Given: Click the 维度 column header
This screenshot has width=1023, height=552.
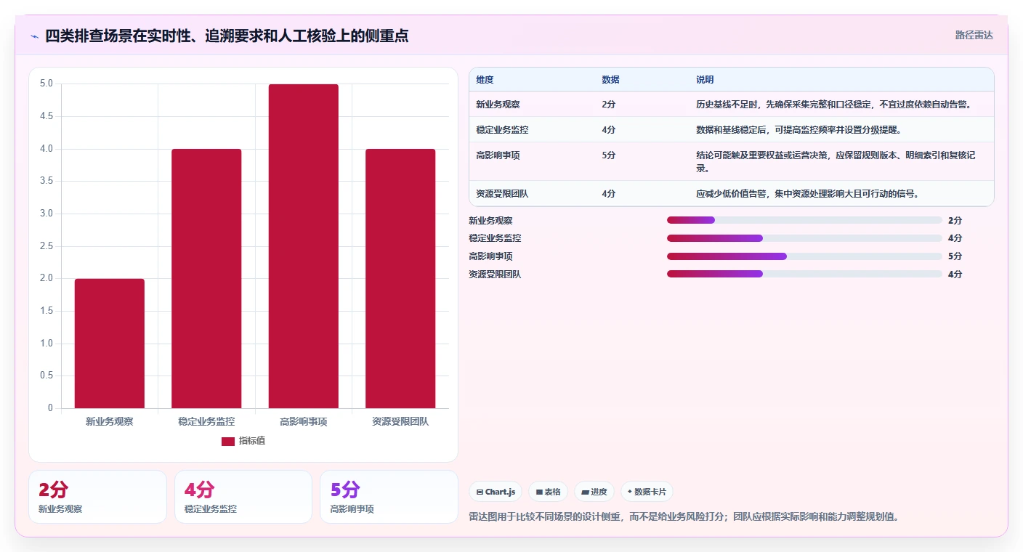Looking at the screenshot, I should tap(485, 80).
